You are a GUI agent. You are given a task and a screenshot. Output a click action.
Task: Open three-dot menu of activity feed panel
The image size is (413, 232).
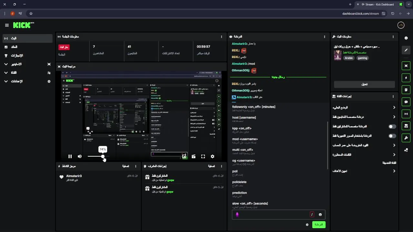(x=136, y=166)
